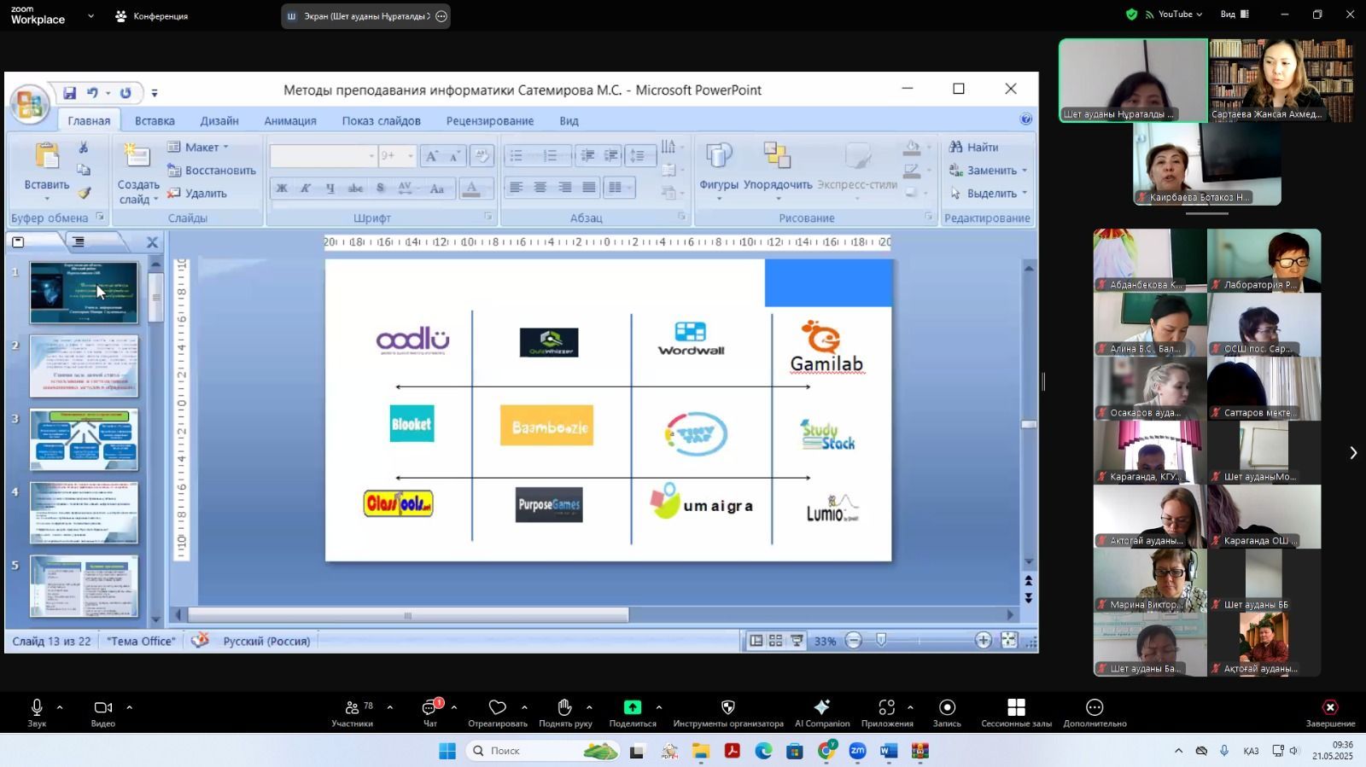This screenshot has height=767, width=1366.
Task: Click the Найти find button
Action: [974, 147]
